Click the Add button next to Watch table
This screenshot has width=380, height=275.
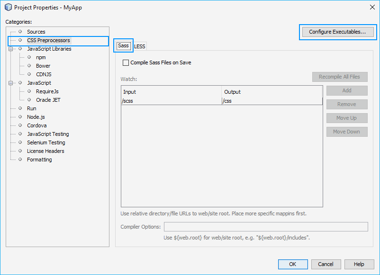(x=346, y=90)
